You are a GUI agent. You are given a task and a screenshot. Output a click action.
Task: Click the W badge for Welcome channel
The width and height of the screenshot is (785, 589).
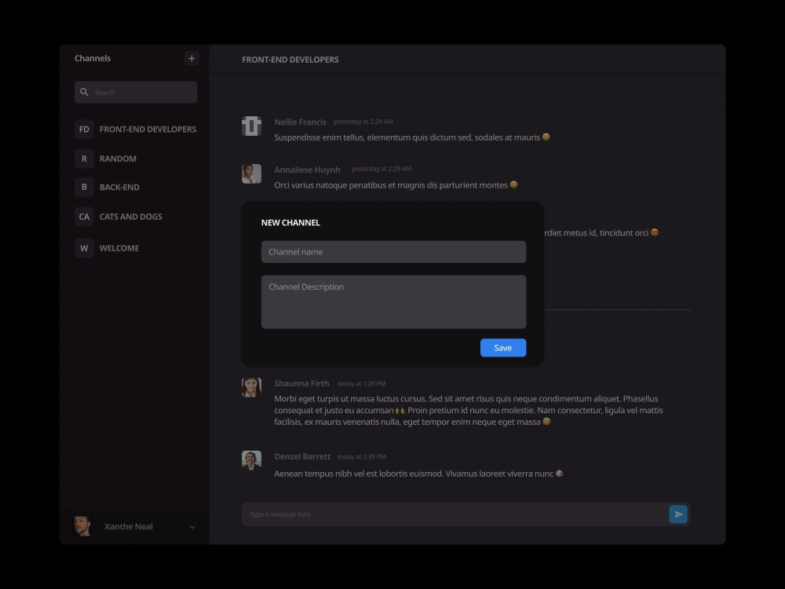pyautogui.click(x=84, y=248)
